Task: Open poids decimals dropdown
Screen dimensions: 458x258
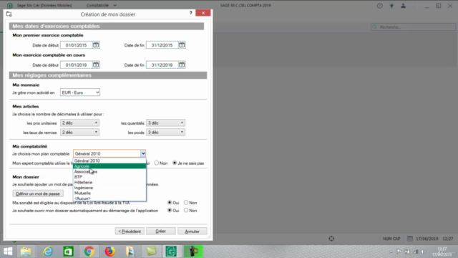Action: tap(165, 132)
